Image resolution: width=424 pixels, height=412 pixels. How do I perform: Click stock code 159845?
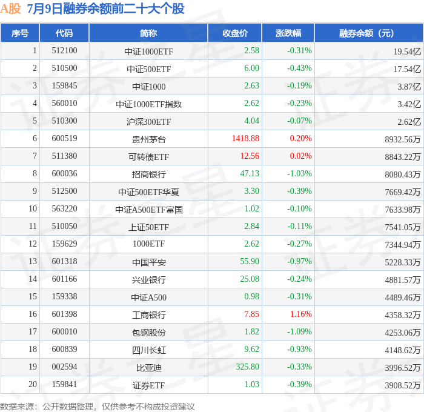tap(64, 85)
